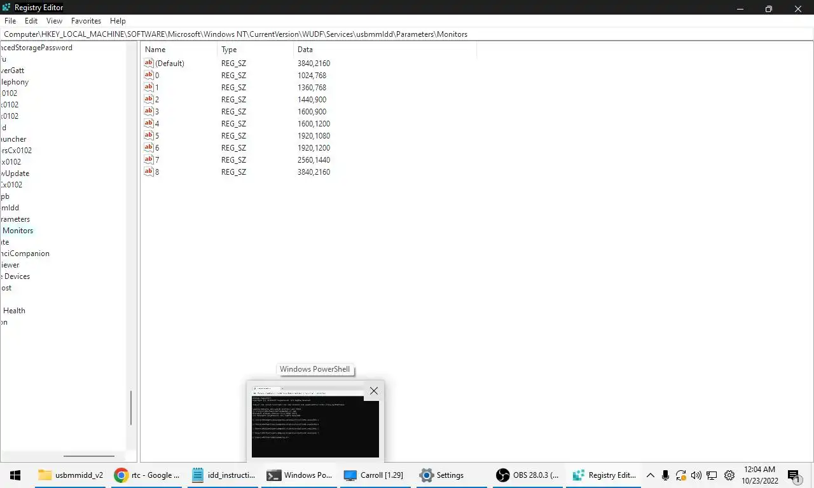Click the string icon of value 8

point(149,172)
